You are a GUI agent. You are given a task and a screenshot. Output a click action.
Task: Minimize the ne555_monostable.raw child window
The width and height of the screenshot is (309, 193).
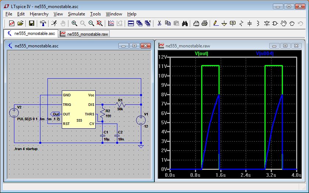(274, 46)
